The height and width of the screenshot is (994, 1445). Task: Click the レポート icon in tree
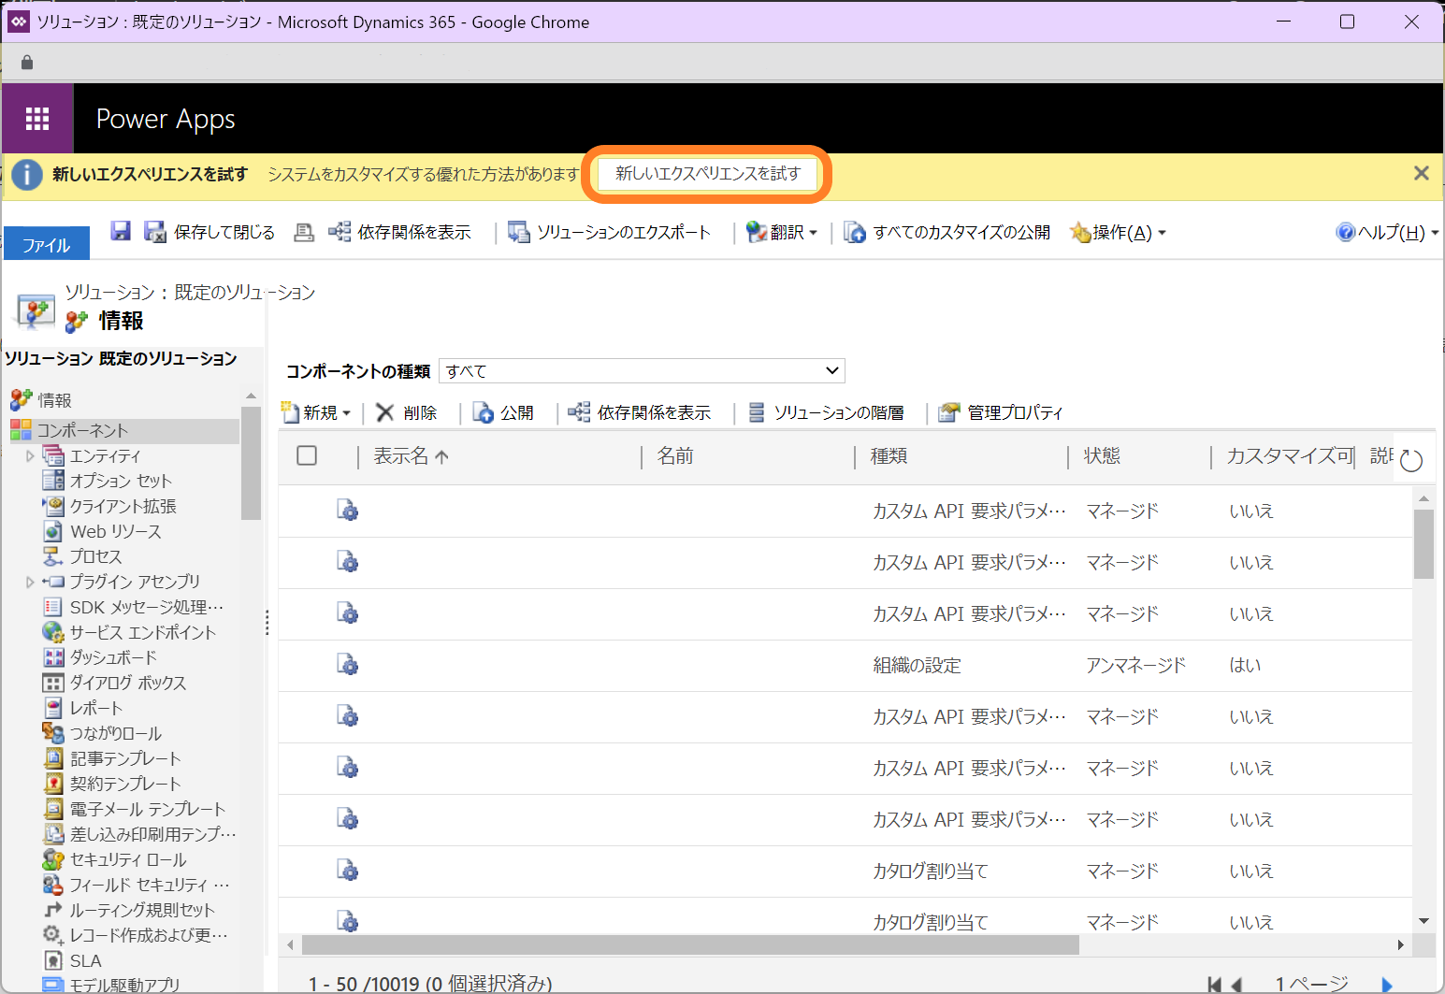pyautogui.click(x=54, y=708)
